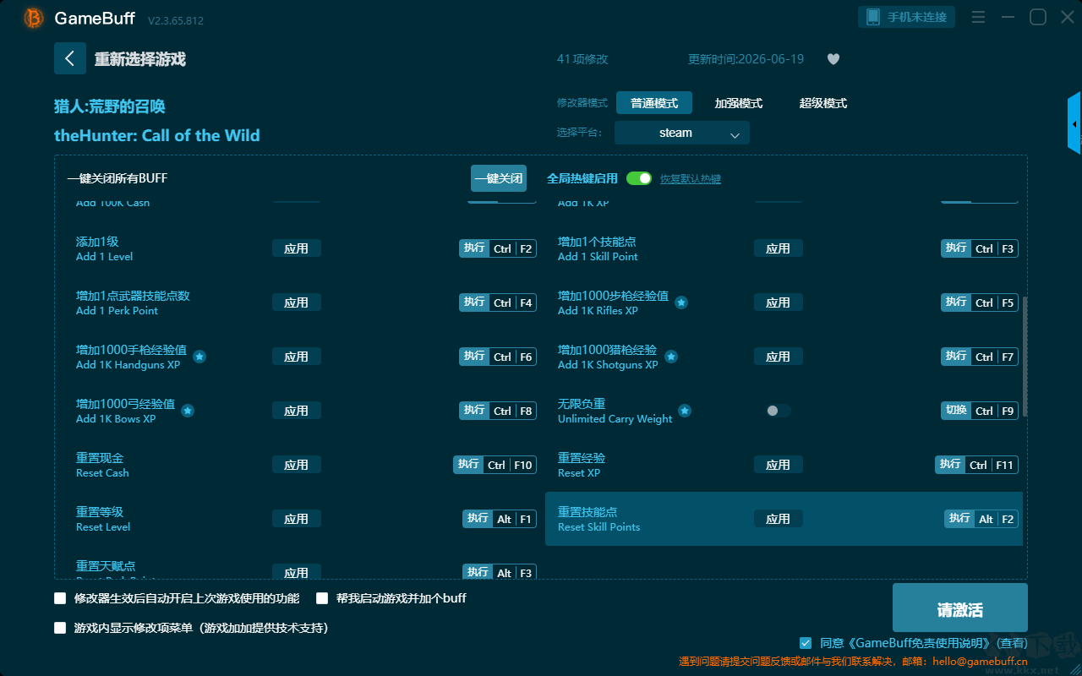Click the 重新选择游戏 reselect game label
Viewport: 1082px width, 676px height.
click(140, 59)
